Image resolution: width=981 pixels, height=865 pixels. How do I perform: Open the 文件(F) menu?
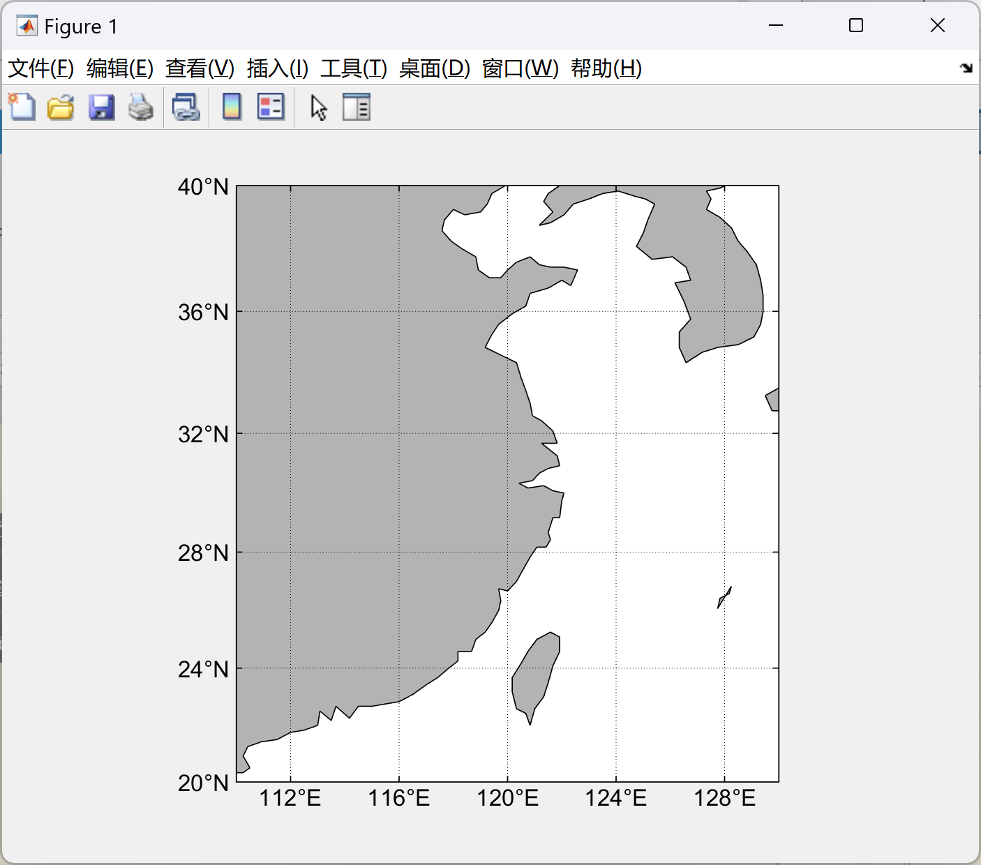(40, 69)
